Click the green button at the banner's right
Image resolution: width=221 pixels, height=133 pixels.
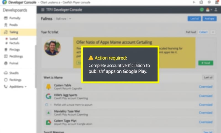[x=206, y=63]
